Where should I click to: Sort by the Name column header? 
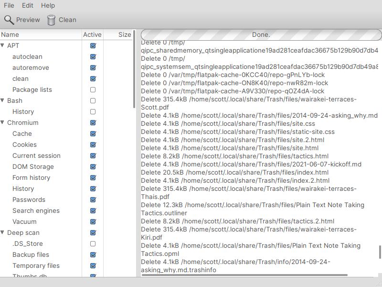41,34
